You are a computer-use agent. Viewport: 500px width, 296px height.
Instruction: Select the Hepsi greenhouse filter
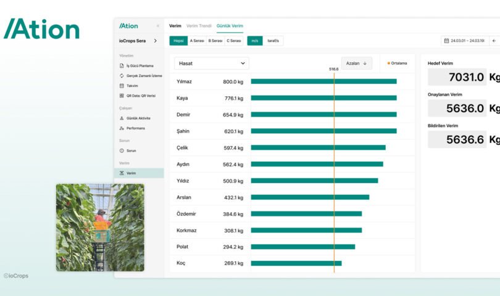(x=178, y=41)
